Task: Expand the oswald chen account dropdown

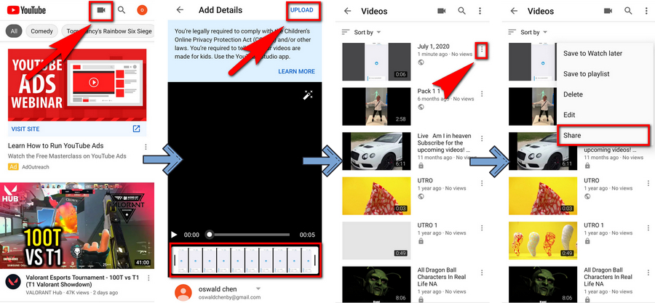Action: (258, 288)
